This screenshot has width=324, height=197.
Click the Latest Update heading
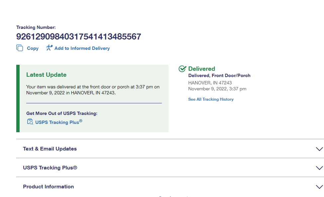point(46,75)
